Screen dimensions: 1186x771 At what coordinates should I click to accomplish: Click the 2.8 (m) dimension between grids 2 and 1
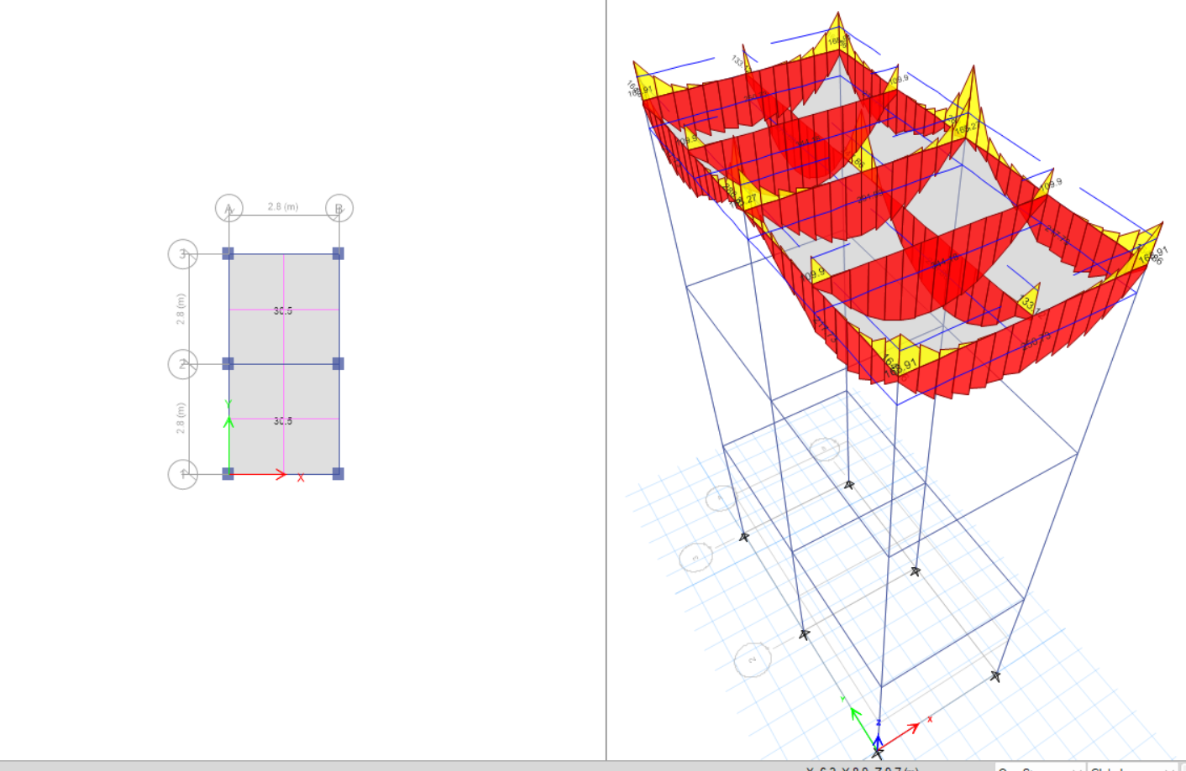tap(181, 419)
